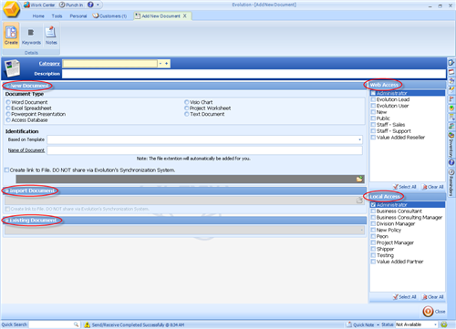Click in the Name of Document field

(204, 150)
